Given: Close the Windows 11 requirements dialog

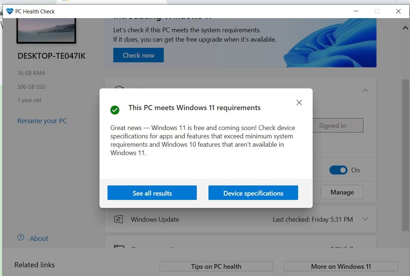Looking at the screenshot, I should click(x=299, y=103).
